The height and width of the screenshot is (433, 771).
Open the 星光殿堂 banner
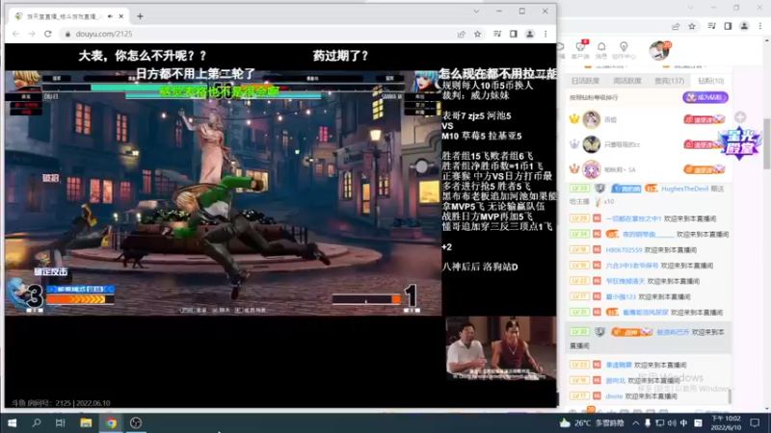739,143
